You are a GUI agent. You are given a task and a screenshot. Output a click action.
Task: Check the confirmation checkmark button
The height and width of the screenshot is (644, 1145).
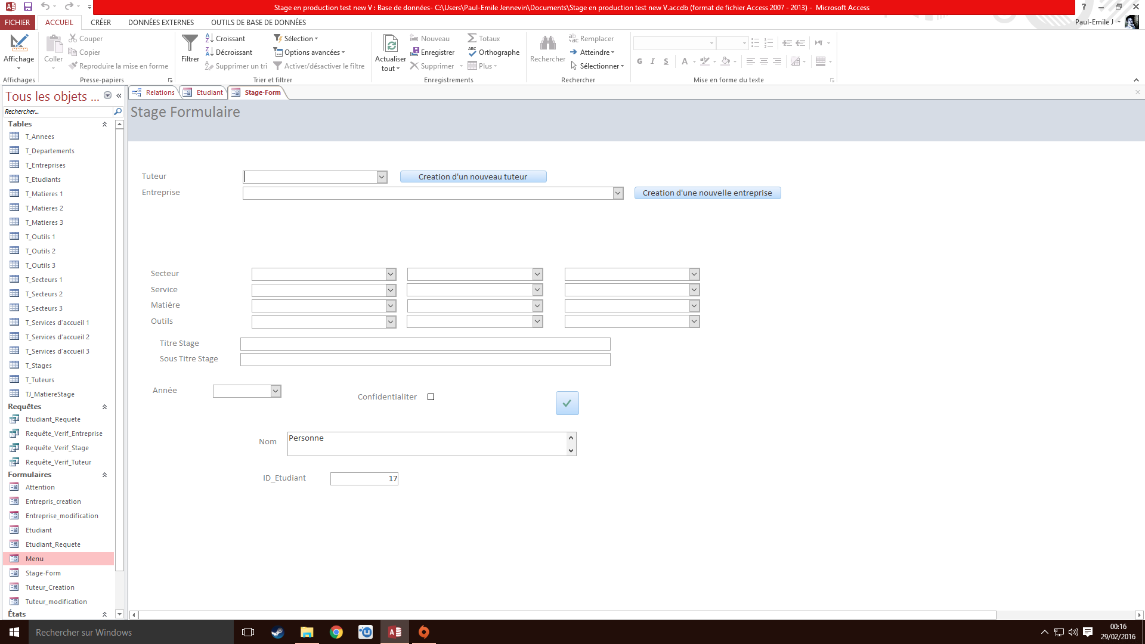[566, 402]
